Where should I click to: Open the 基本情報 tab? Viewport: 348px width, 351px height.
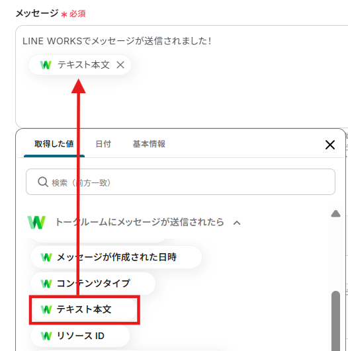click(149, 144)
